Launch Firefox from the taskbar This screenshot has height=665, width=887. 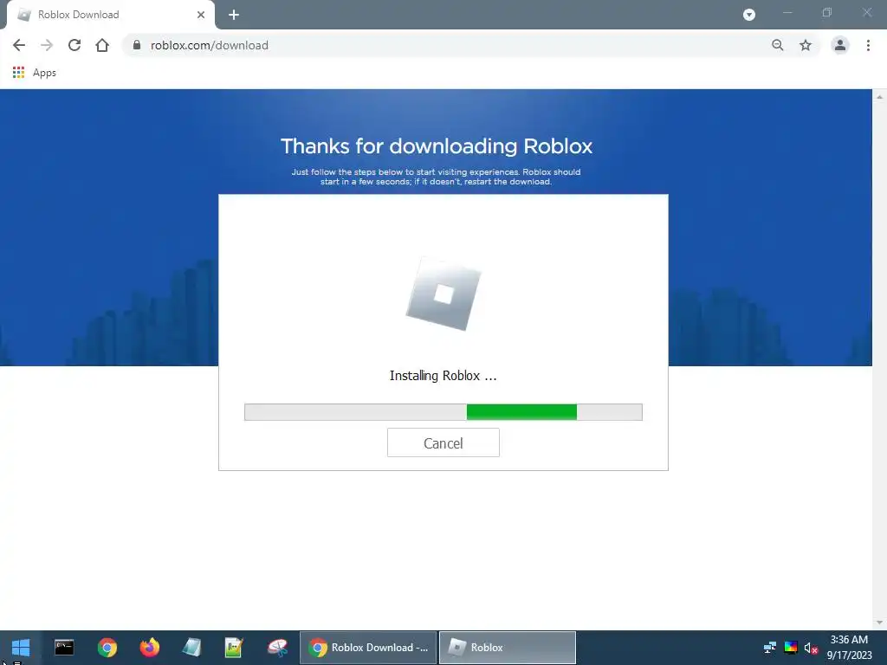[150, 648]
